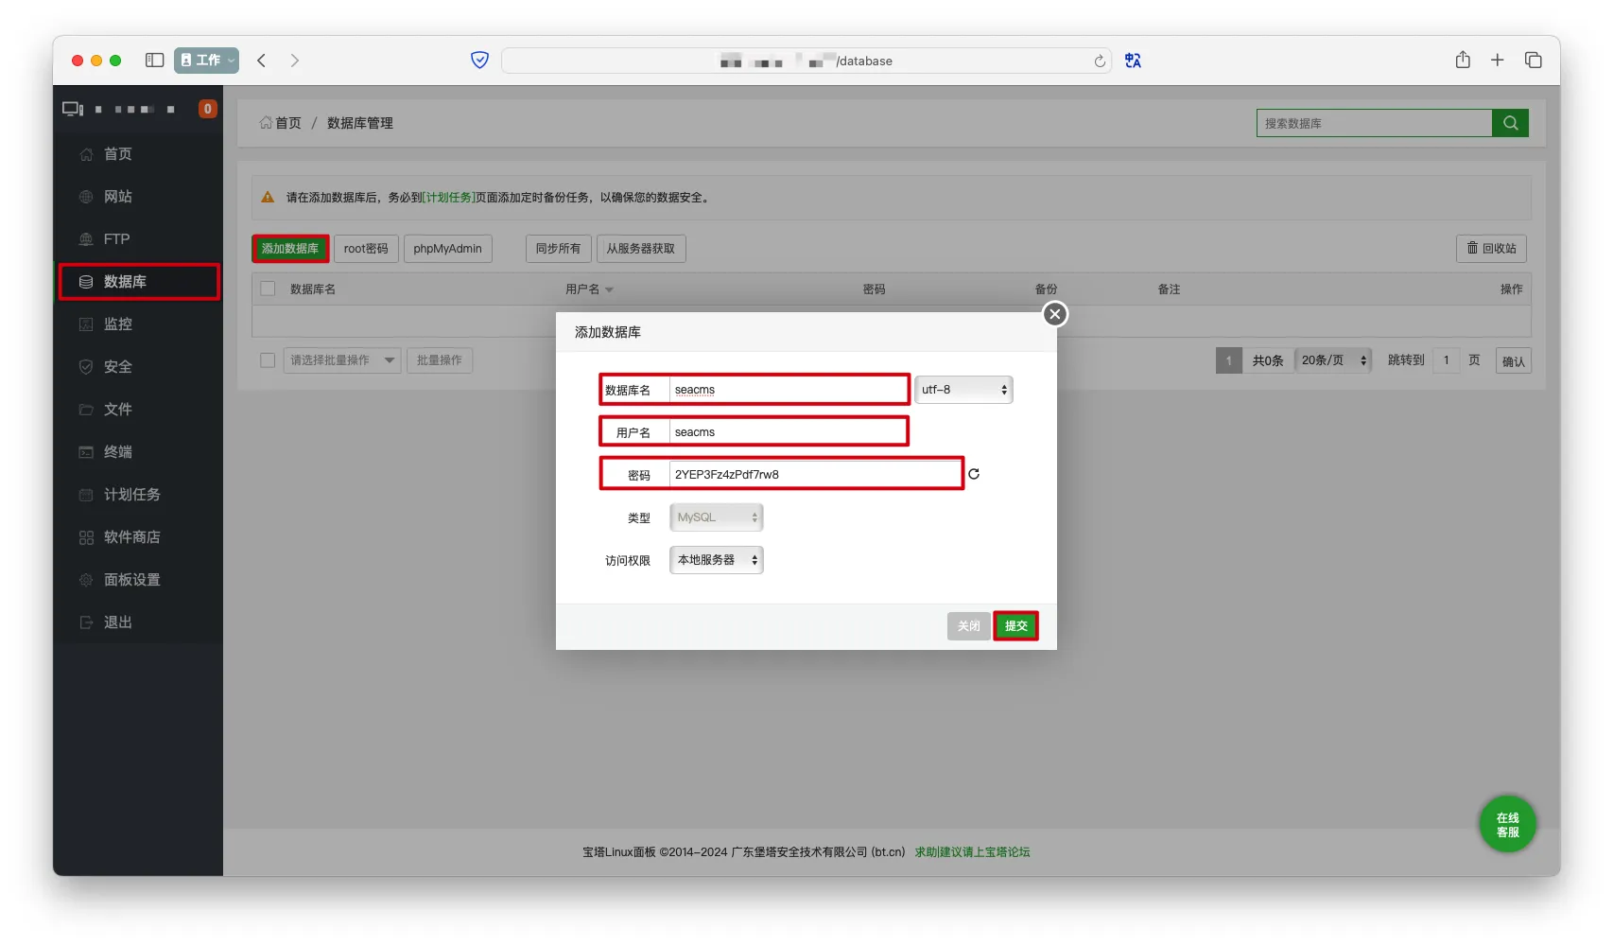Click the regenerate password refresh icon

pos(974,474)
